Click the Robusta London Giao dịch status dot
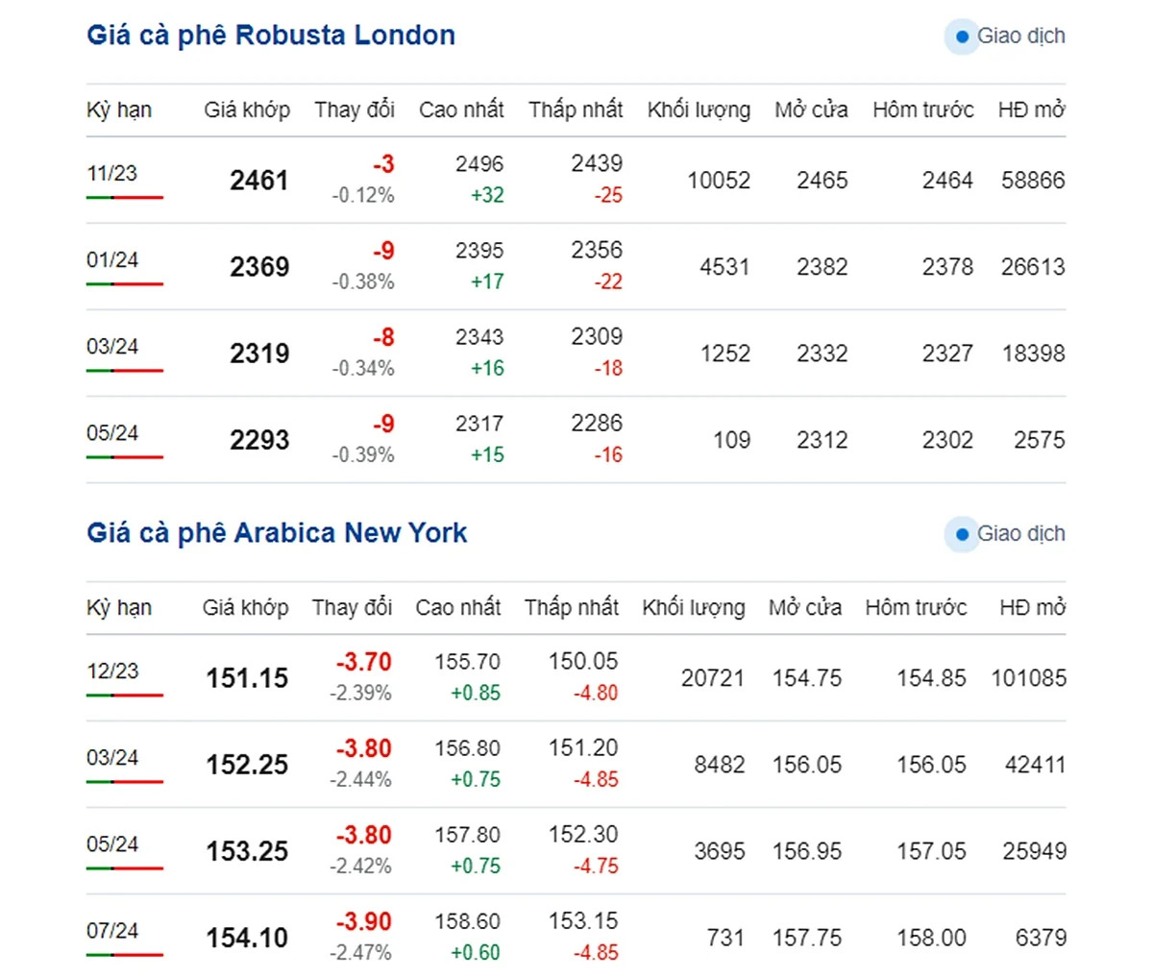The width and height of the screenshot is (1153, 977). coord(962,37)
